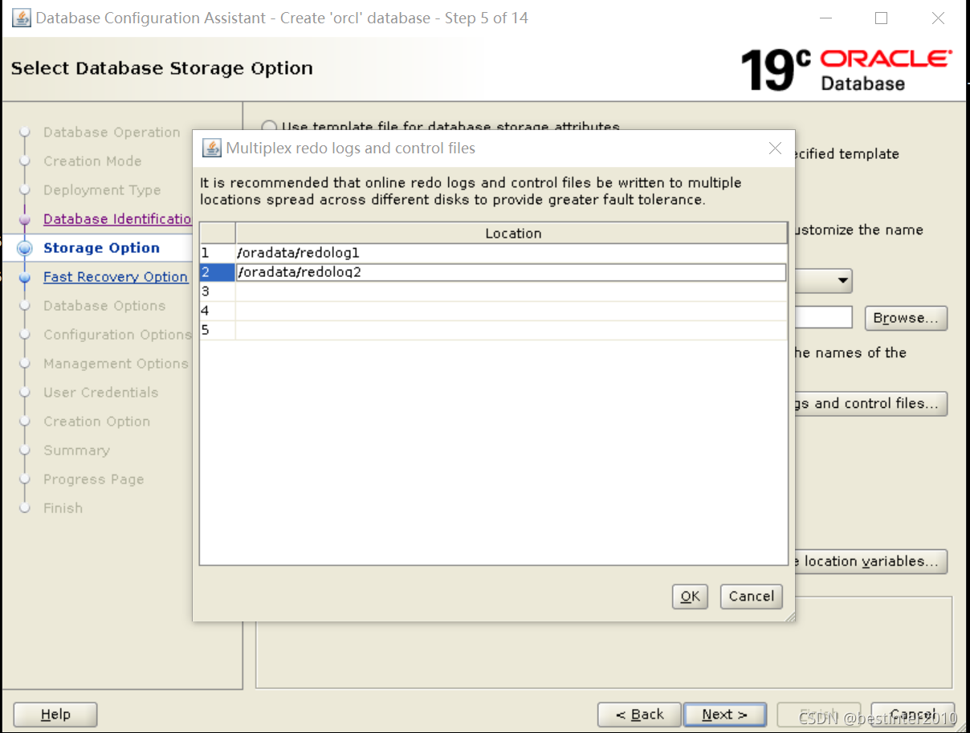The width and height of the screenshot is (970, 733).
Task: Click Multiplex redo logs and control files button
Action: 870,404
